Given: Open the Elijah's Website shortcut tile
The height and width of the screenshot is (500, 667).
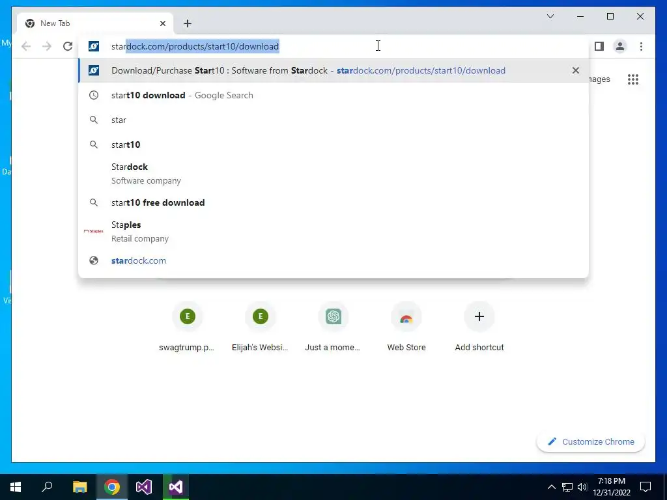Looking at the screenshot, I should 261,327.
